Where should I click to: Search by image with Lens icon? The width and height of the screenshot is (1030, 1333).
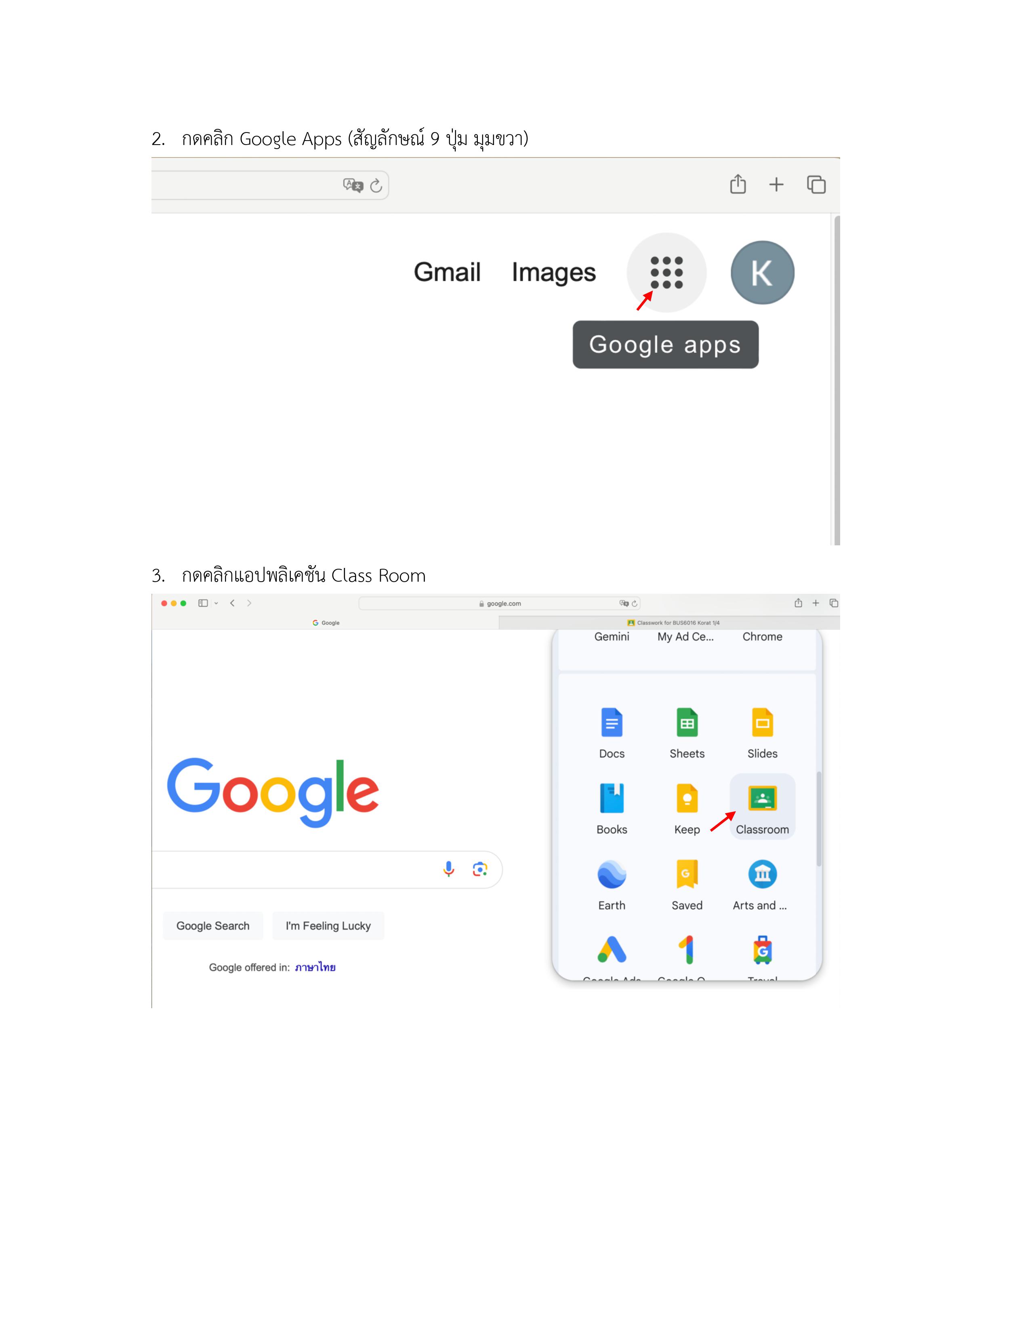click(x=480, y=869)
